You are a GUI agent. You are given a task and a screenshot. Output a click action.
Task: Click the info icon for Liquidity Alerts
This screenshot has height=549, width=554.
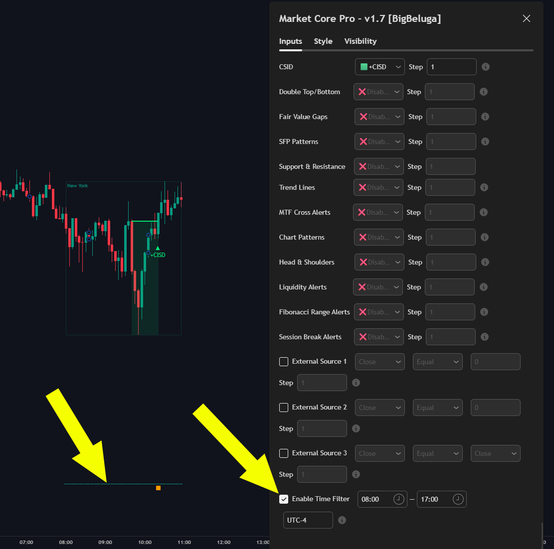(x=484, y=287)
